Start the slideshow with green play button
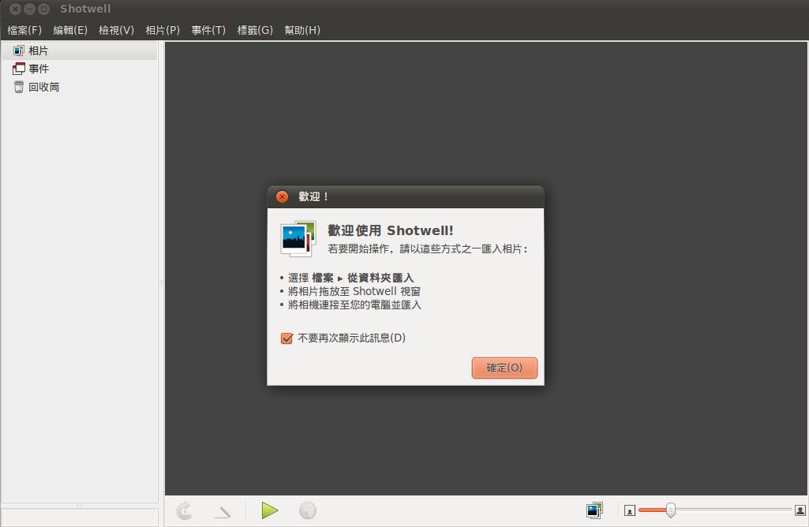Screen dimensions: 809x527 (269, 510)
